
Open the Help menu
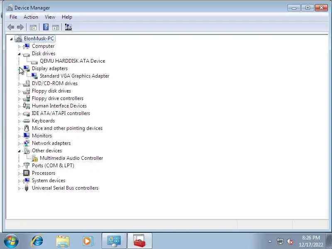click(x=67, y=17)
